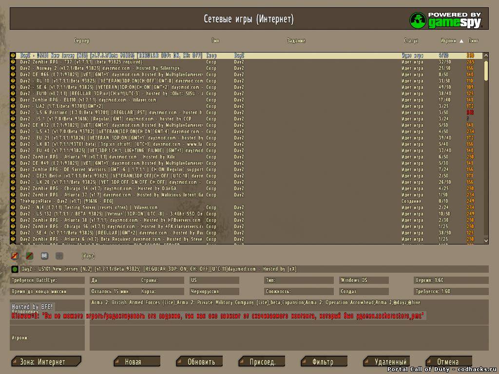499x374 pixels.
Task: Click the Windows DS type value field
Action: (x=364, y=280)
